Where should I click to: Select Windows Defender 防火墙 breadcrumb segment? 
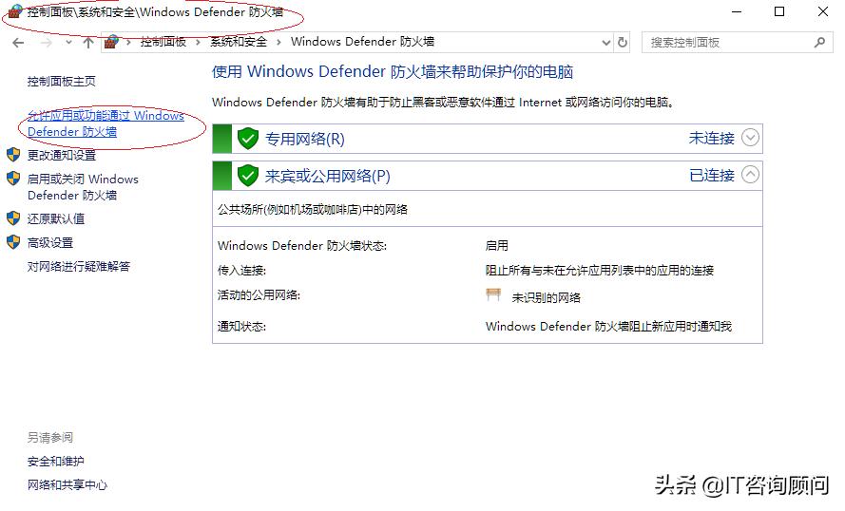pyautogui.click(x=362, y=42)
